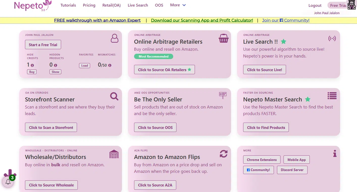Click the Logout link

315,6
